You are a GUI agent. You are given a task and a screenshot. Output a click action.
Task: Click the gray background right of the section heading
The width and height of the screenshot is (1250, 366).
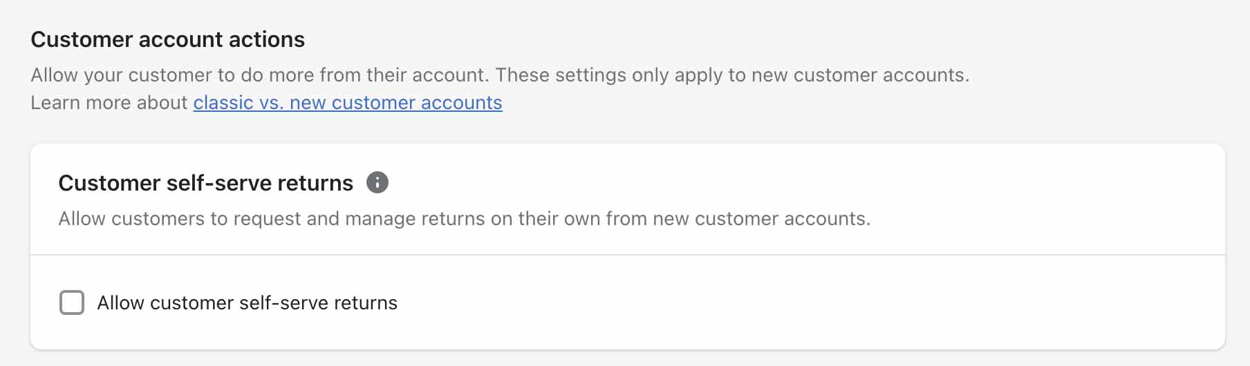pyautogui.click(x=761, y=39)
